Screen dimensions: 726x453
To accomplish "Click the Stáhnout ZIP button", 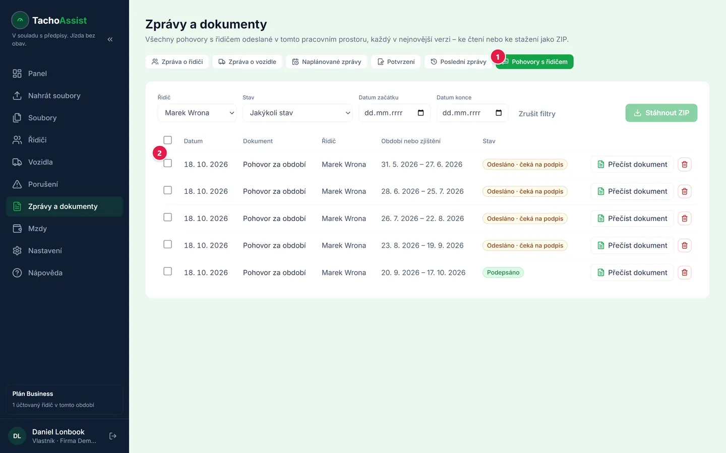I will (661, 113).
